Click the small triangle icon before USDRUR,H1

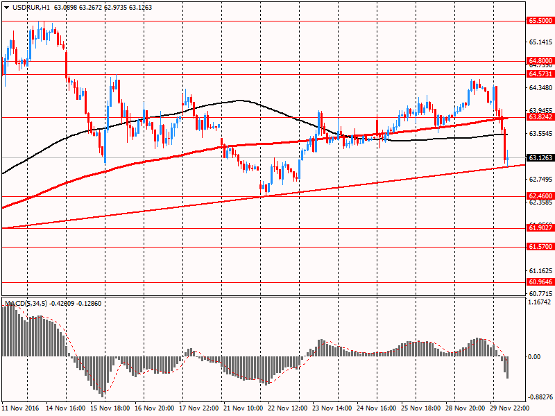point(6,7)
